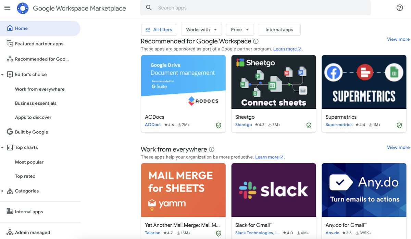Viewport: 411px width, 239px height.
Task: Click the search magnifier icon
Action: pos(149,8)
